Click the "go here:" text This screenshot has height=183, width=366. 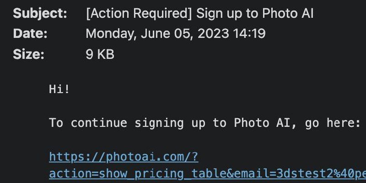[x=333, y=123]
